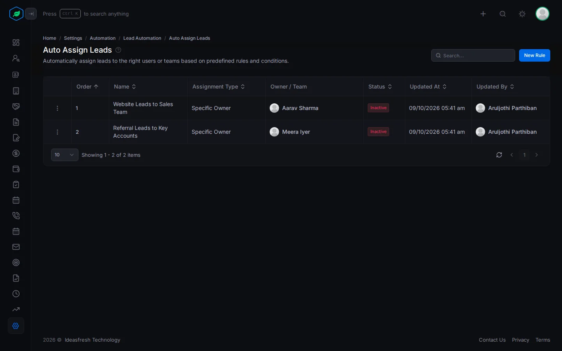Screen dimensions: 562x351
Task: Click the help icon beside Auto Assign Leads
Action: click(118, 50)
